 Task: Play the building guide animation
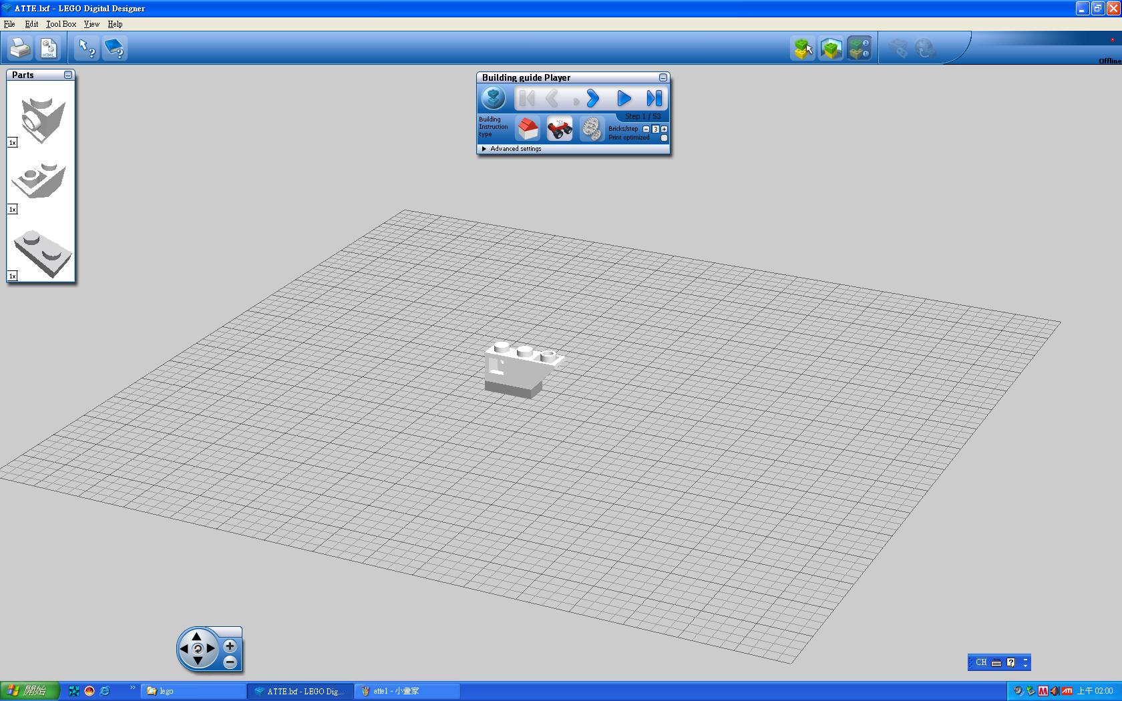click(x=624, y=99)
